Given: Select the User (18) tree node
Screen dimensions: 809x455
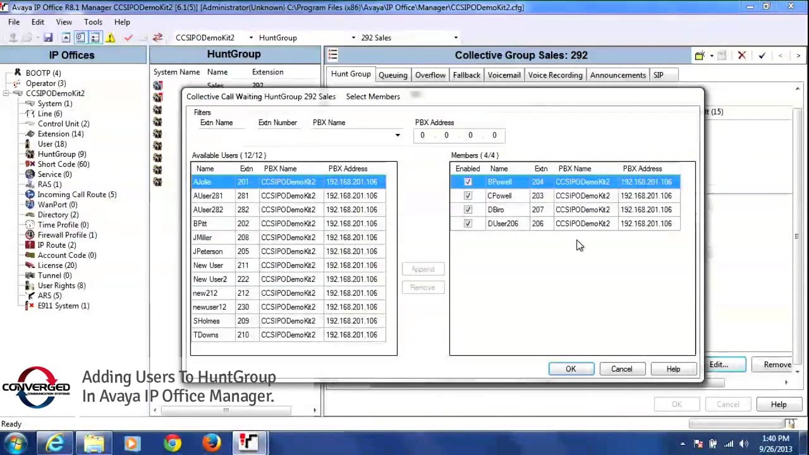Looking at the screenshot, I should [x=52, y=144].
